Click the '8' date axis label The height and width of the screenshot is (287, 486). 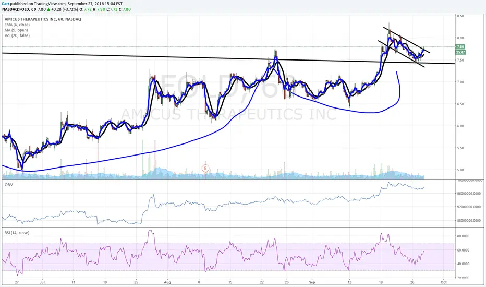[199, 282]
